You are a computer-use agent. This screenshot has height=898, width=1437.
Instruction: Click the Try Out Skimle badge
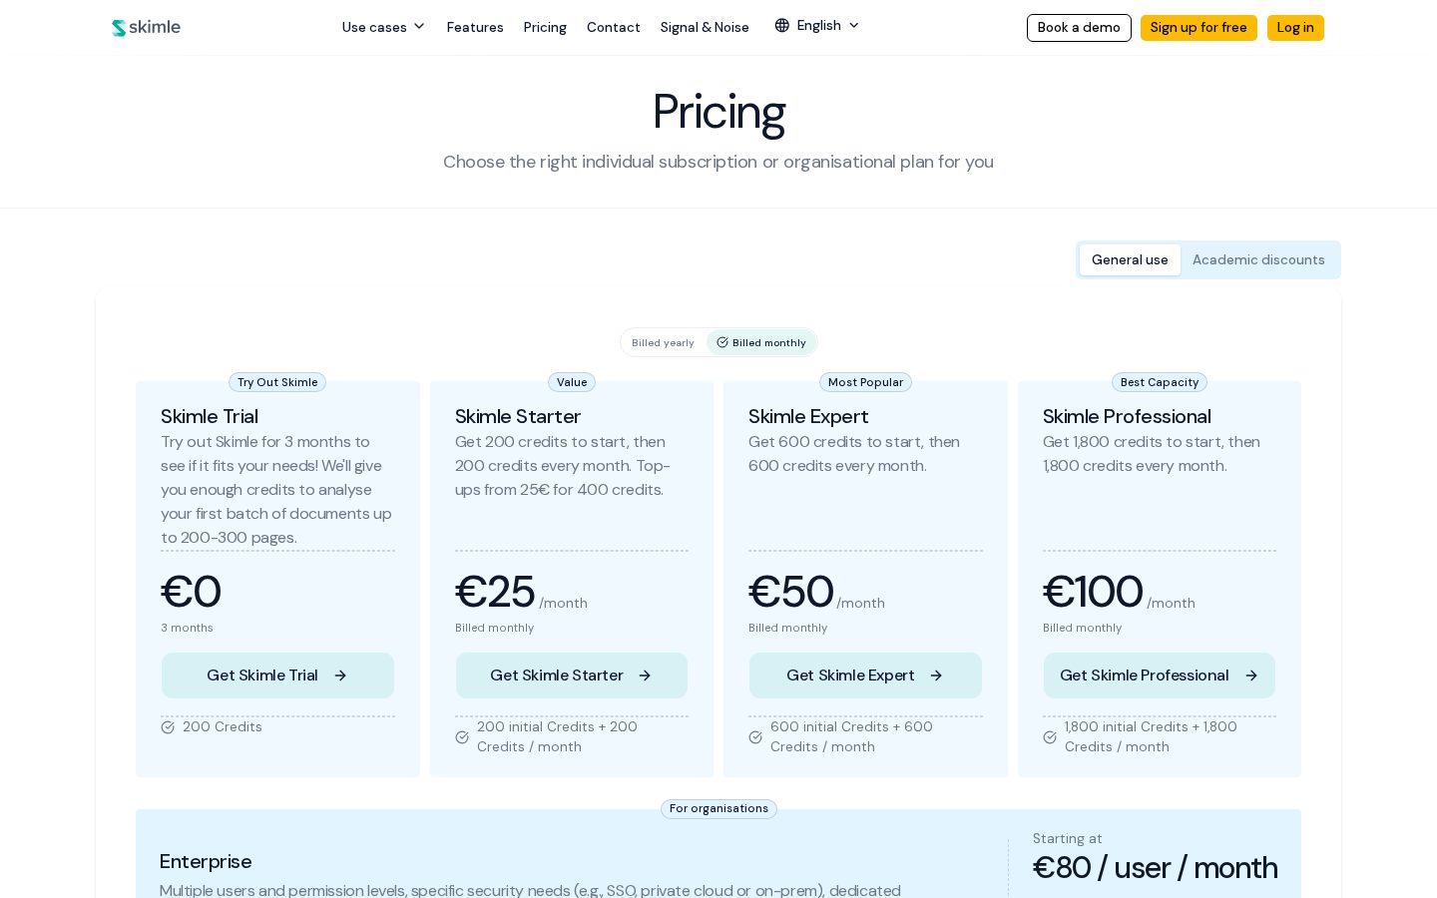click(x=277, y=382)
